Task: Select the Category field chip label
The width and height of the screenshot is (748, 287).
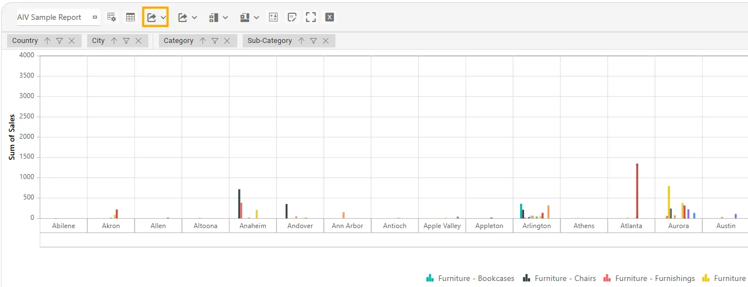Action: click(179, 41)
